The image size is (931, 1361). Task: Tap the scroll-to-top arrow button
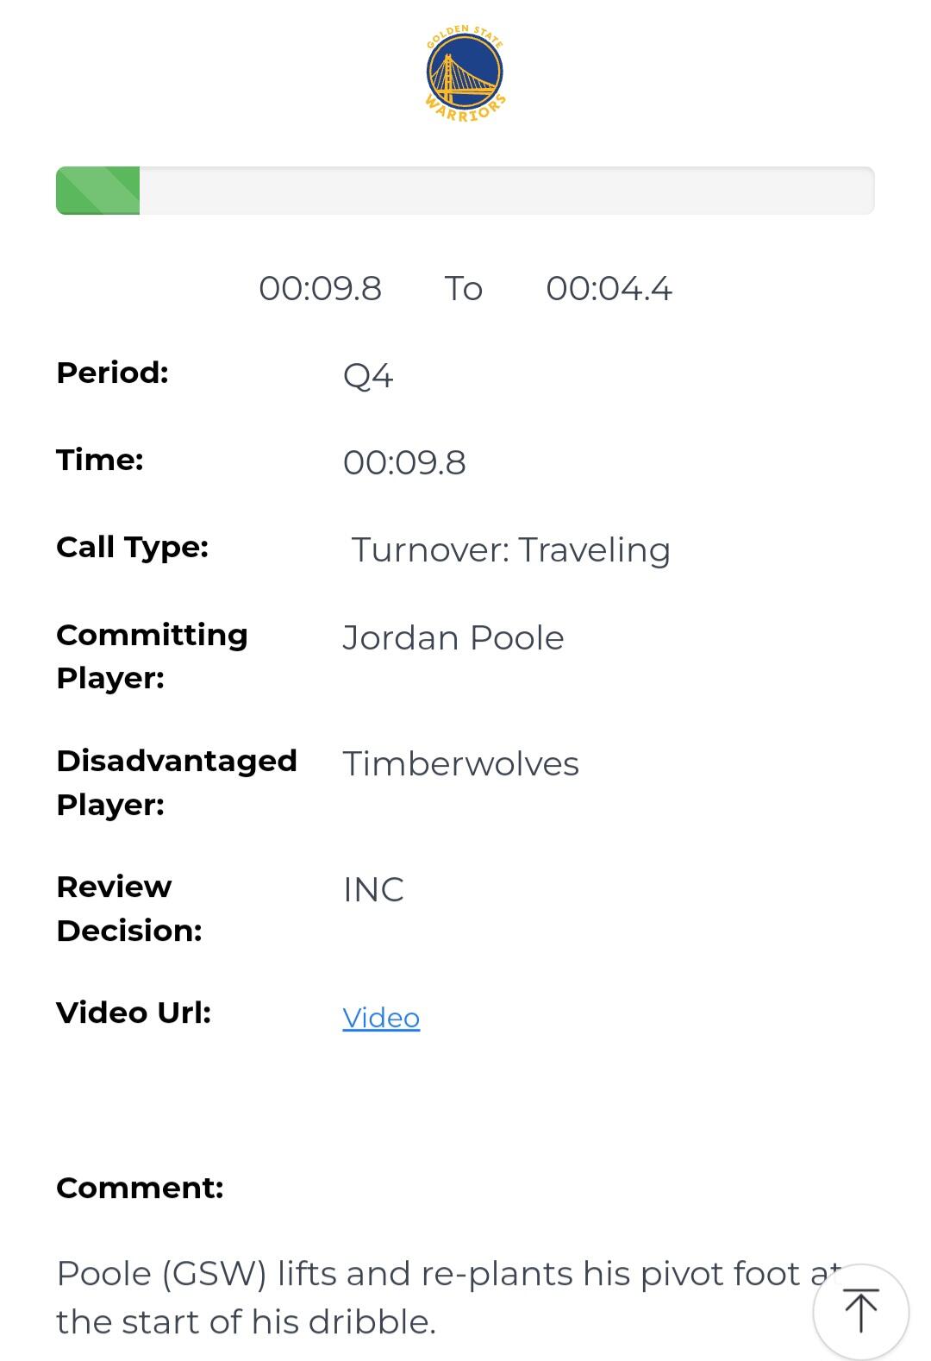pyautogui.click(x=860, y=1310)
